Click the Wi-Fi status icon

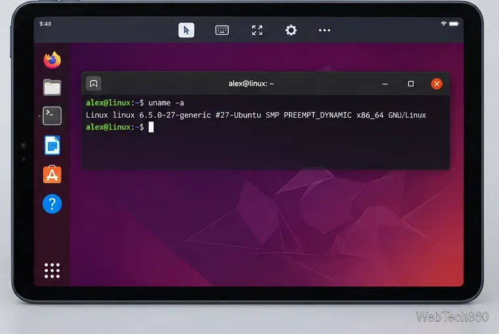pos(443,24)
